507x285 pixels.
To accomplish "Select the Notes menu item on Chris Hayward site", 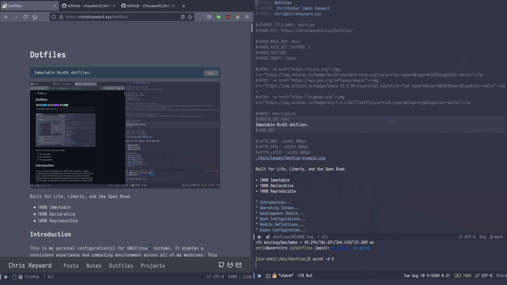I will (94, 266).
